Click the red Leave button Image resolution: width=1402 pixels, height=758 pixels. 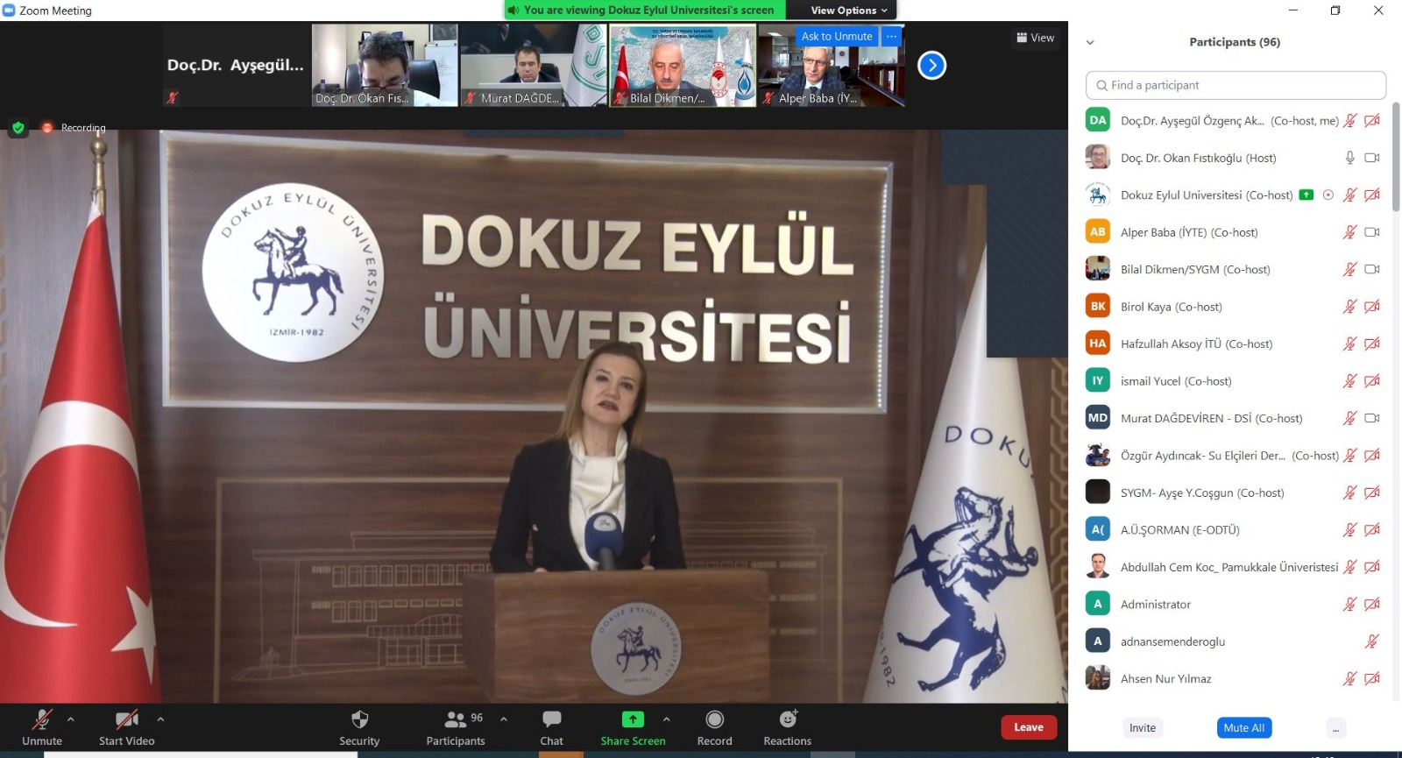click(1028, 727)
